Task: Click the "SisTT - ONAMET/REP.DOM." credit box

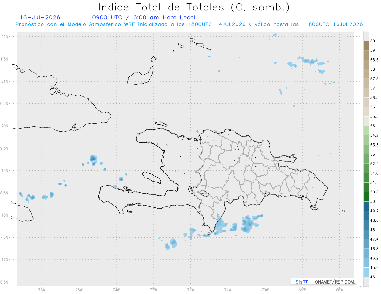Action: tap(324, 282)
